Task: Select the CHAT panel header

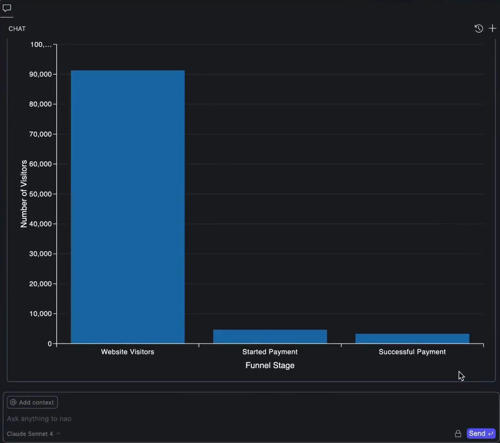Action: (17, 29)
